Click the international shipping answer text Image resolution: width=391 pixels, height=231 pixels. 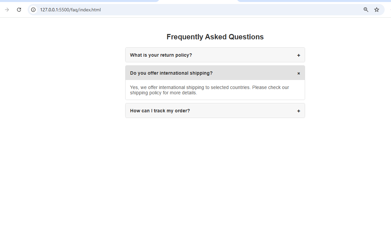[x=209, y=90]
